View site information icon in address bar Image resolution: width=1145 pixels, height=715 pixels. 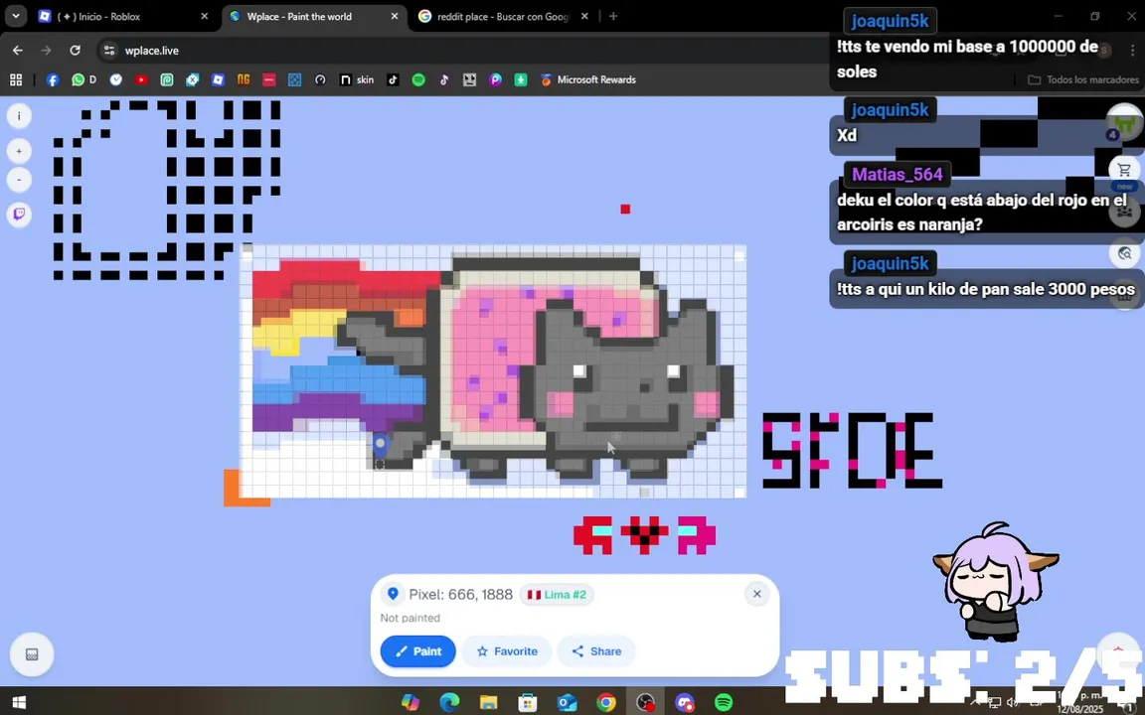(x=109, y=51)
